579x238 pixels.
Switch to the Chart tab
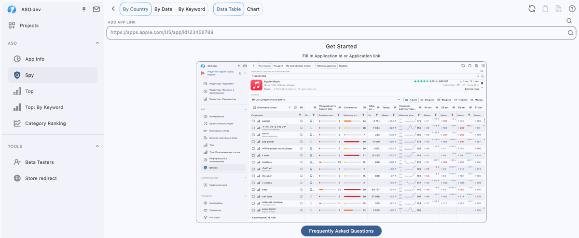click(253, 9)
